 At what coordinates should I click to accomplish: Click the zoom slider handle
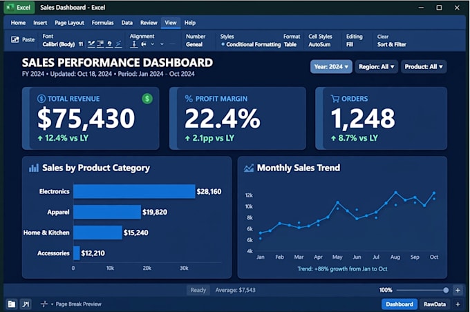coord(446,290)
